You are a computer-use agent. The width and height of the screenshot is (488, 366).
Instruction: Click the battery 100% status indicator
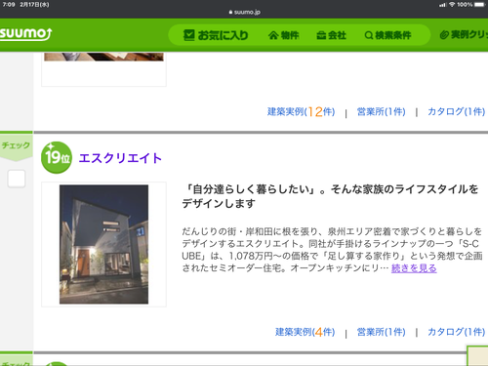pyautogui.click(x=470, y=5)
